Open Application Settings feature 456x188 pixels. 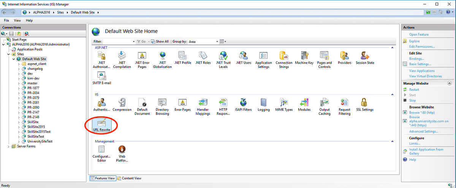click(264, 60)
